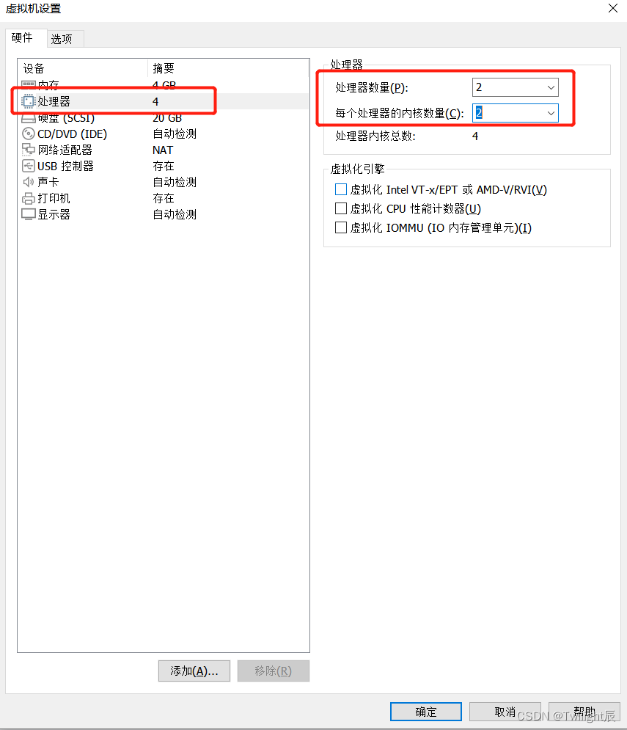627x730 pixels.
Task: Click the 处理器 processor chip icon
Action: [29, 101]
